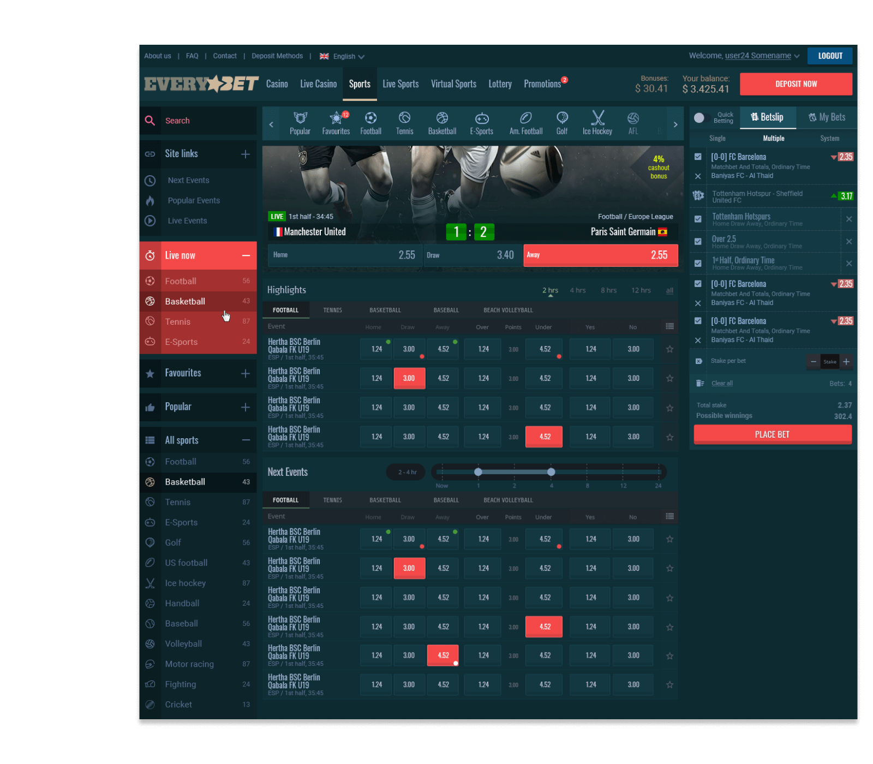Collapse the Live now section

click(x=246, y=255)
